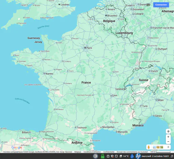Center map on my location

pyautogui.click(x=168, y=131)
